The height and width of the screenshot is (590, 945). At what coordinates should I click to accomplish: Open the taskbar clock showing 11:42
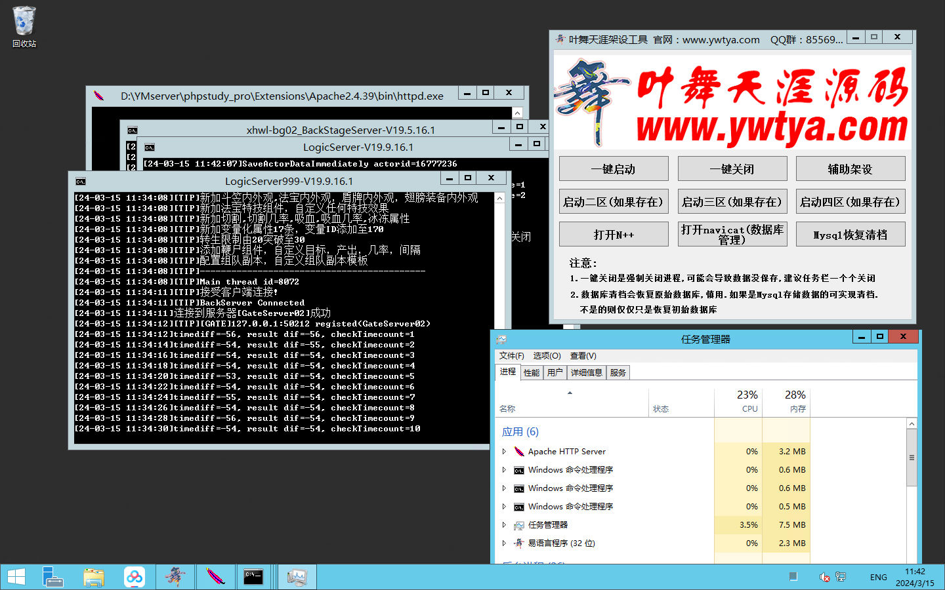coord(915,577)
